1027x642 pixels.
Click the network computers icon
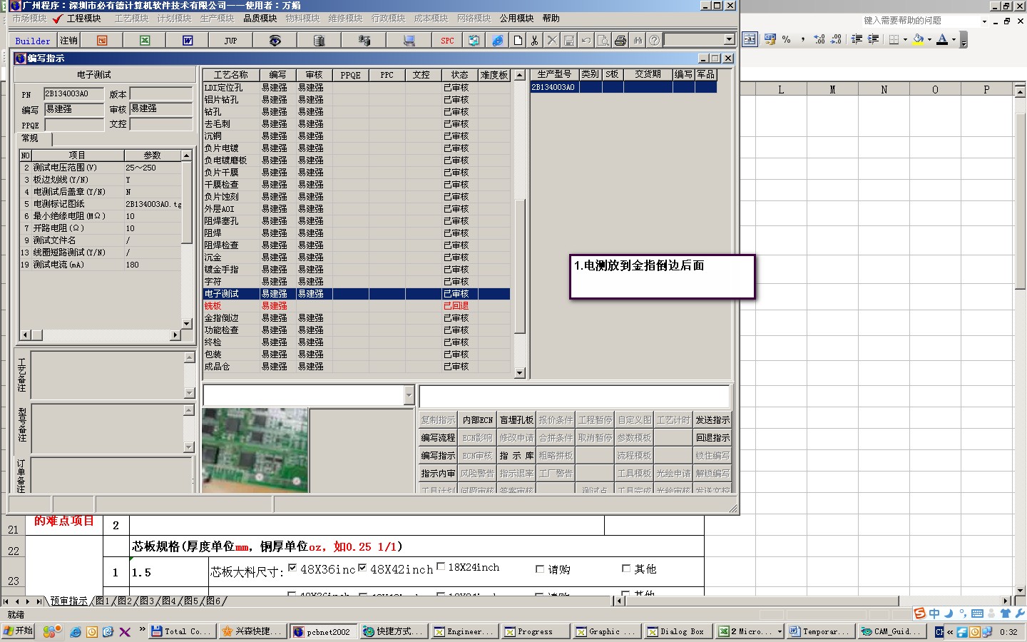point(364,41)
